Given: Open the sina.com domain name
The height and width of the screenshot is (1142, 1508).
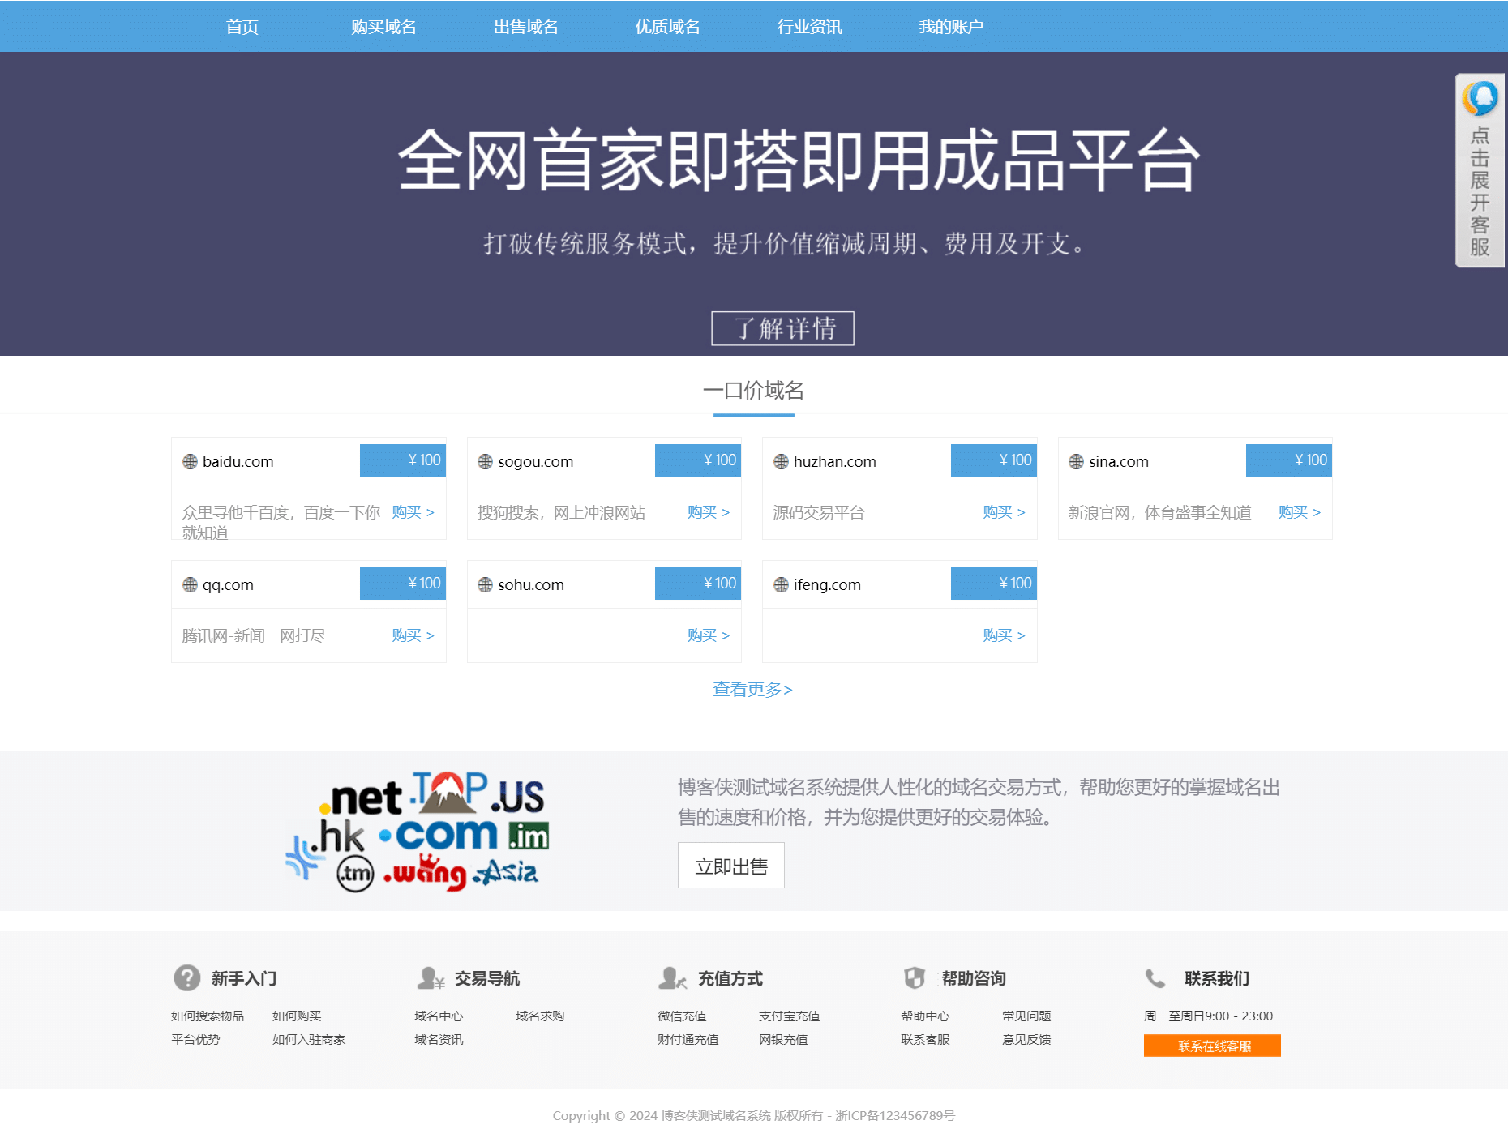Looking at the screenshot, I should (x=1119, y=461).
